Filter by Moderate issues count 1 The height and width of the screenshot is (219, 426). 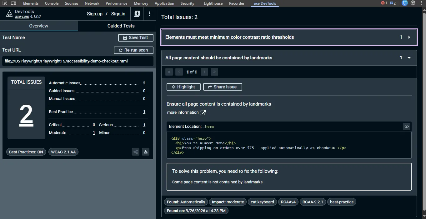(94, 133)
